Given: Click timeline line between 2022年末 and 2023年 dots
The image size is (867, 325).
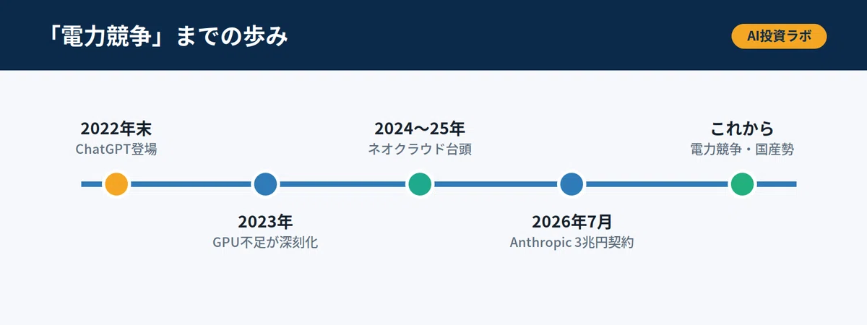Looking at the screenshot, I should point(191,184).
